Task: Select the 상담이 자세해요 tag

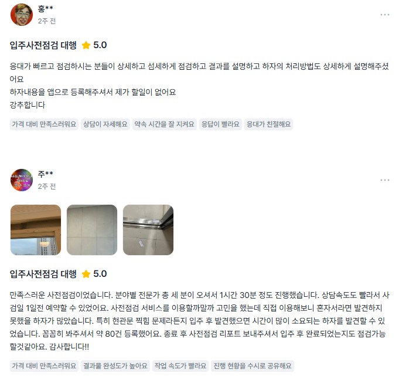Action: coord(105,124)
